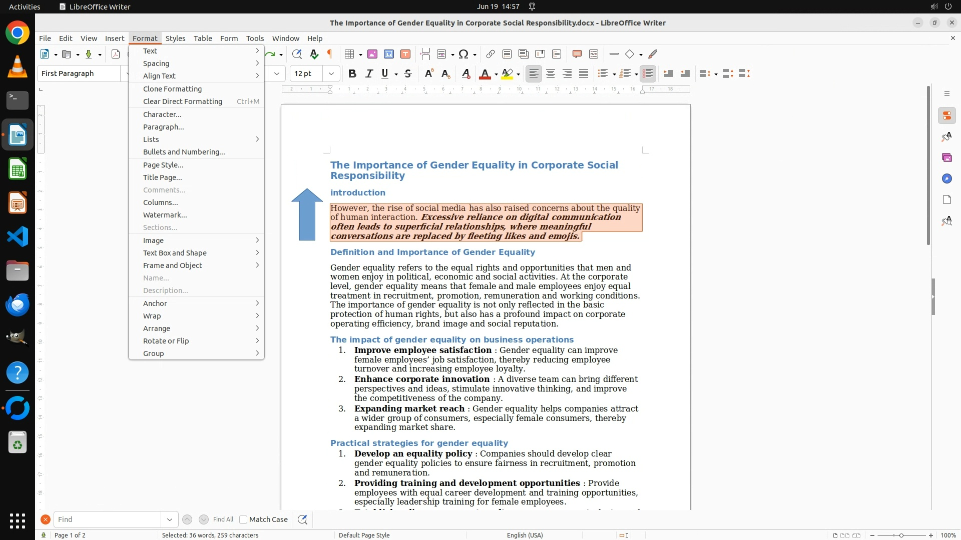Click the Italic formatting icon

(369, 73)
